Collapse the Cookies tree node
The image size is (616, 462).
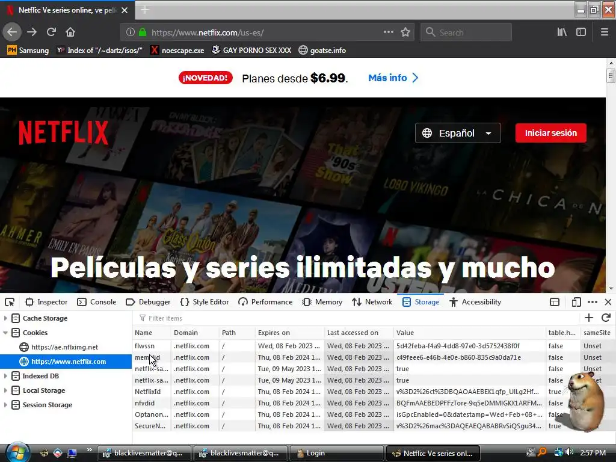coord(5,332)
